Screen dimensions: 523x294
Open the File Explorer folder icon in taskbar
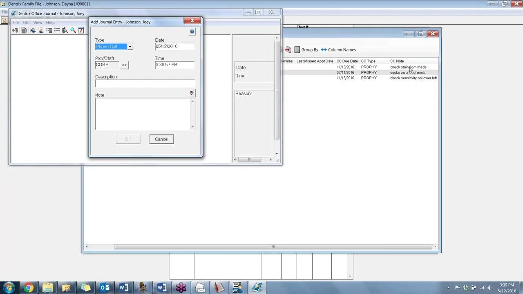47,288
